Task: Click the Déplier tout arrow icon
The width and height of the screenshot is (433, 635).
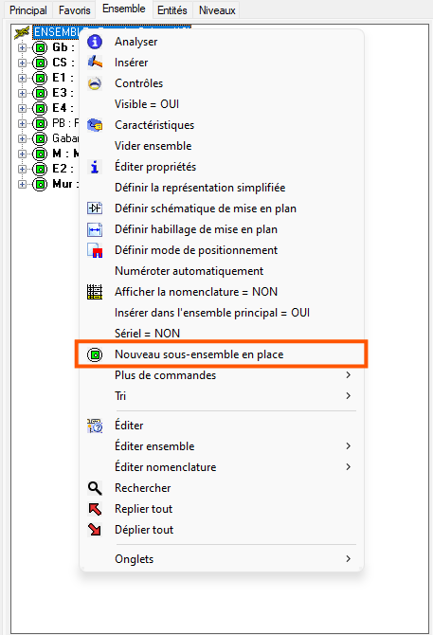Action: [95, 530]
